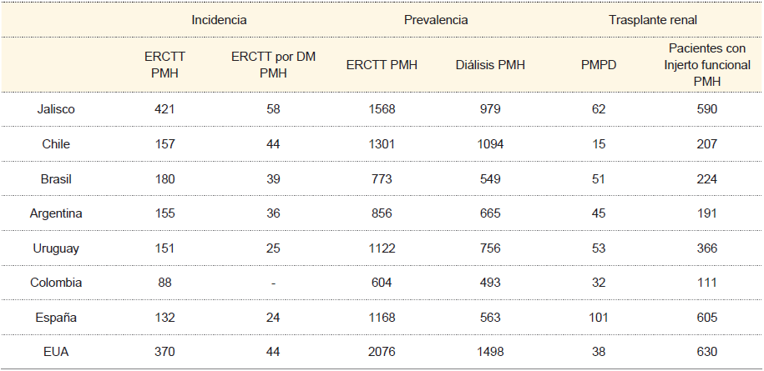Viewport: 764px width, 371px height.
Task: Click Chile's Diálisis value 1094
Action: click(491, 144)
